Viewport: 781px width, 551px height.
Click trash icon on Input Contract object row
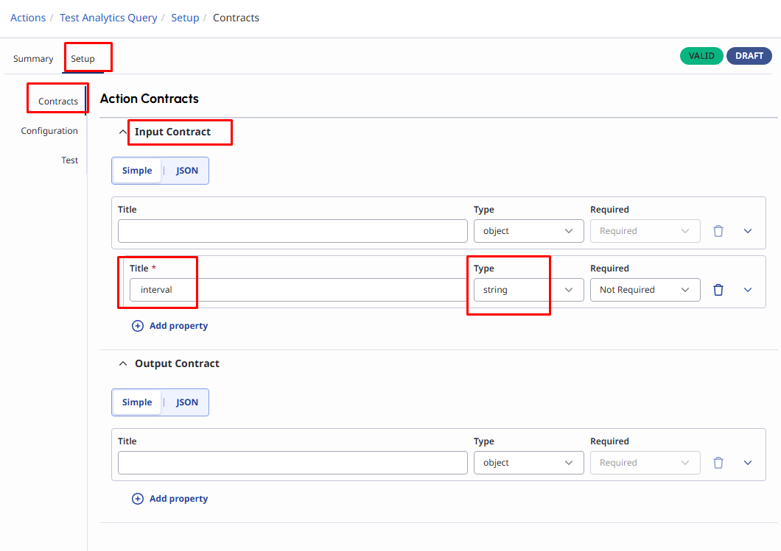click(718, 231)
